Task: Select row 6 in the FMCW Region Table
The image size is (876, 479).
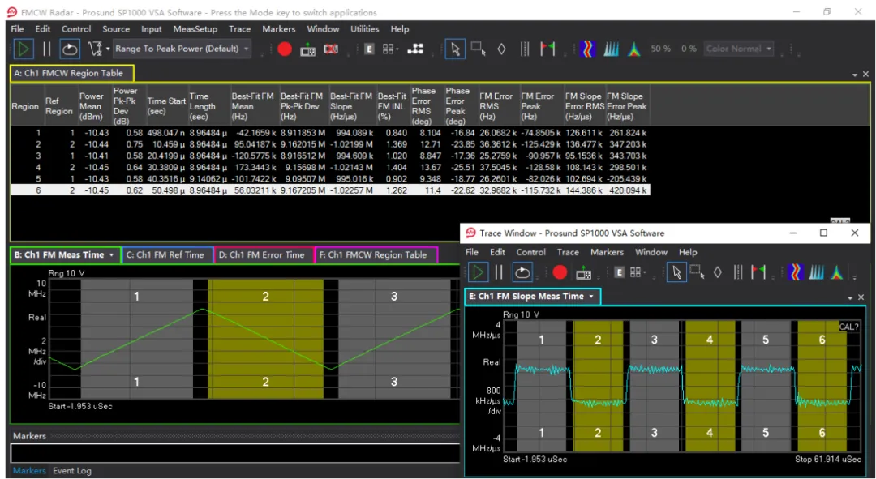Action: coord(329,190)
